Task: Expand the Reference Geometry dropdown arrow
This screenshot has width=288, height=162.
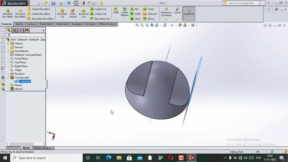Action: (x=166, y=19)
